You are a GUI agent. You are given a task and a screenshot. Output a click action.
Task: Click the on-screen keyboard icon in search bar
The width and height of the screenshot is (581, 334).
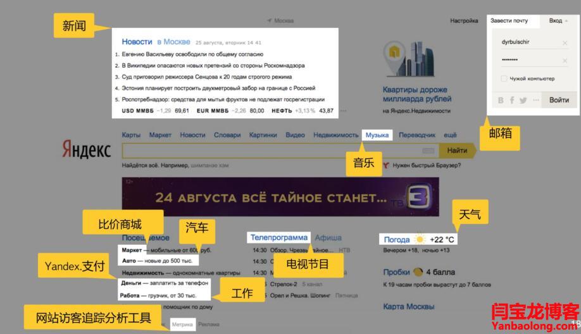[428, 151]
